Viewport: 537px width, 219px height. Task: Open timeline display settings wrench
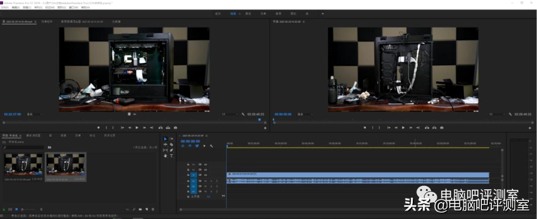[211, 146]
